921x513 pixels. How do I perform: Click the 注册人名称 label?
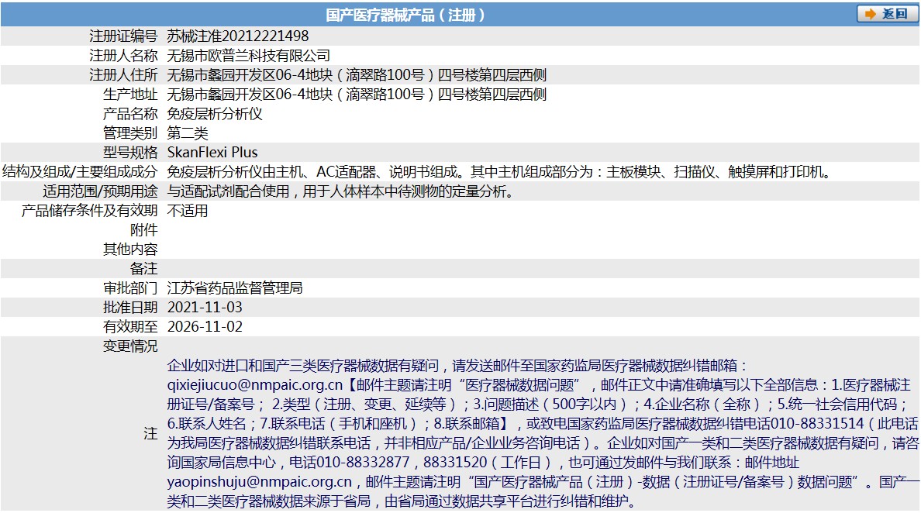click(x=123, y=56)
